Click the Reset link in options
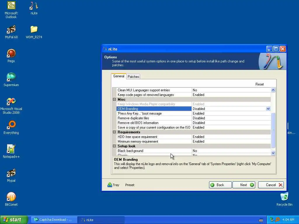 point(260,84)
